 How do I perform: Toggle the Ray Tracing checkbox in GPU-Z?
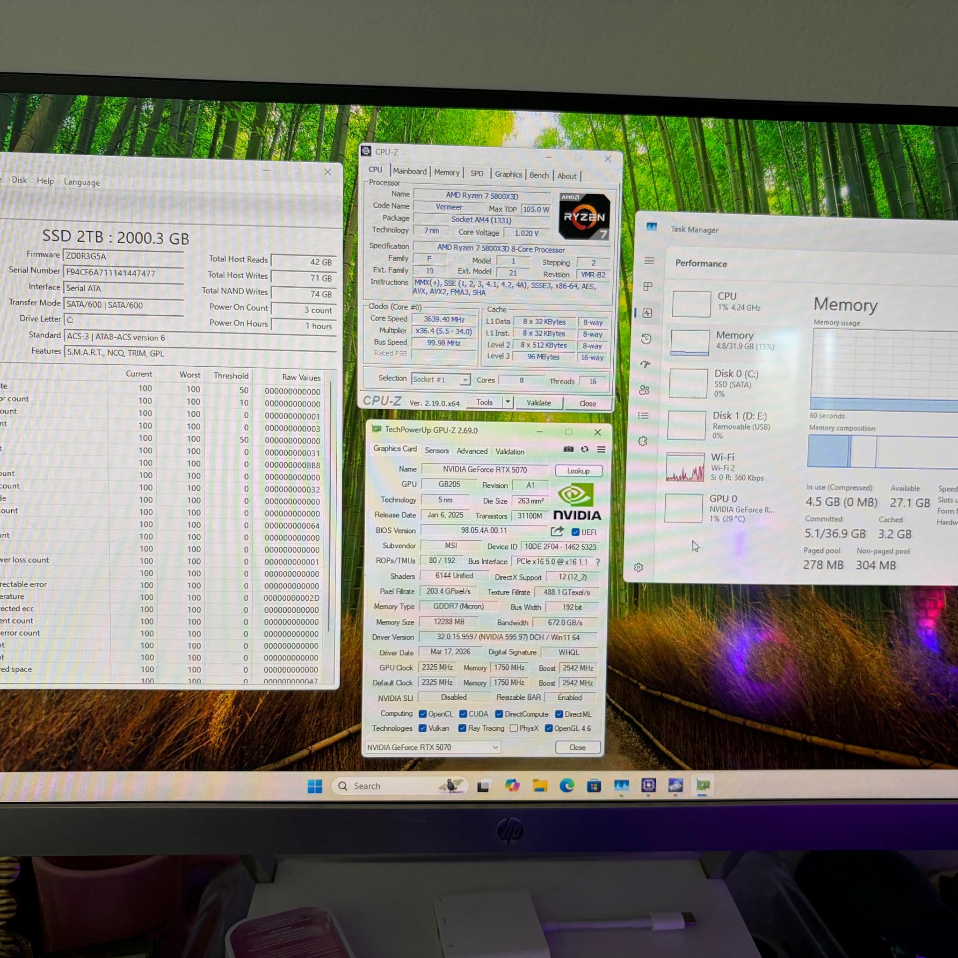click(x=462, y=728)
